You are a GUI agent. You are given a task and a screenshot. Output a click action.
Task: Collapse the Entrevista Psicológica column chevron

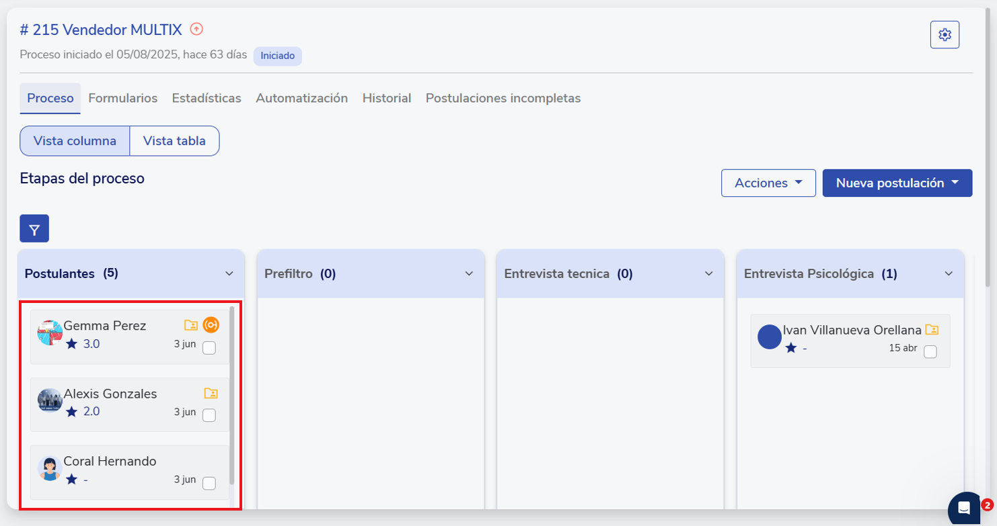point(949,273)
